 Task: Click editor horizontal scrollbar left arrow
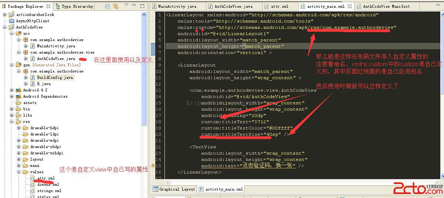[168, 182]
